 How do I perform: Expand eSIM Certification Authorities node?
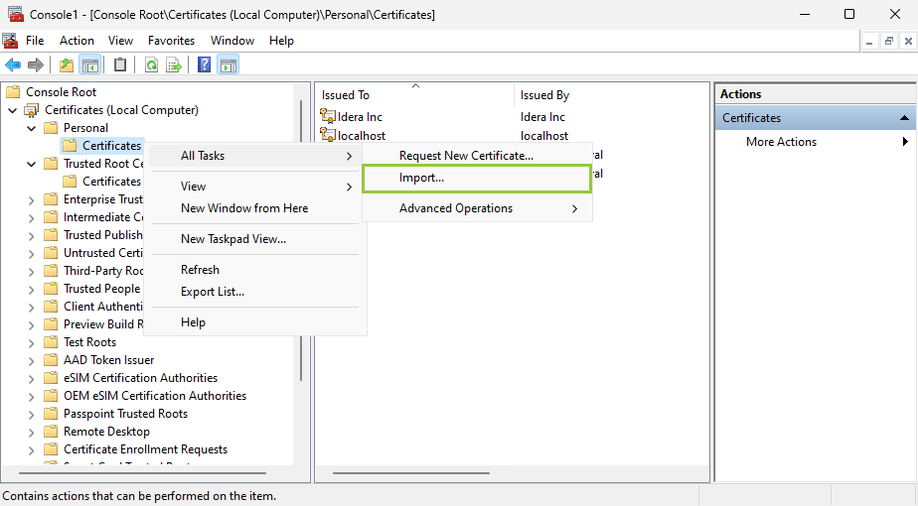coord(32,378)
